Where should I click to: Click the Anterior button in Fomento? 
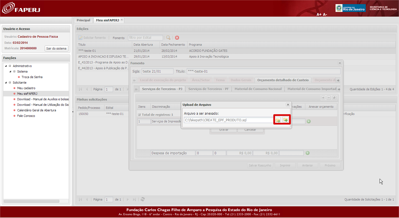[x=308, y=165]
